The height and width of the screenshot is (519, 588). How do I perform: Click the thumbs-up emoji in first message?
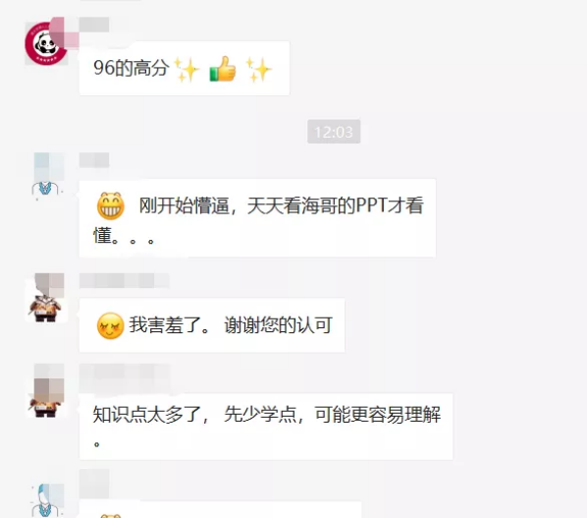tap(223, 69)
